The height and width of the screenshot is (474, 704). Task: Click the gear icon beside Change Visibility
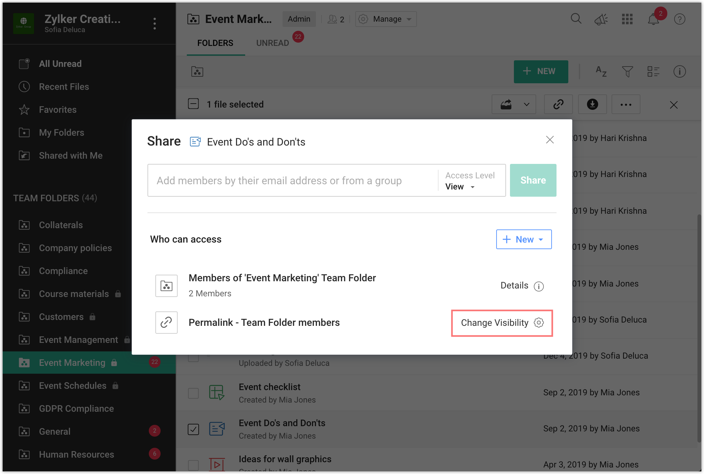click(539, 323)
